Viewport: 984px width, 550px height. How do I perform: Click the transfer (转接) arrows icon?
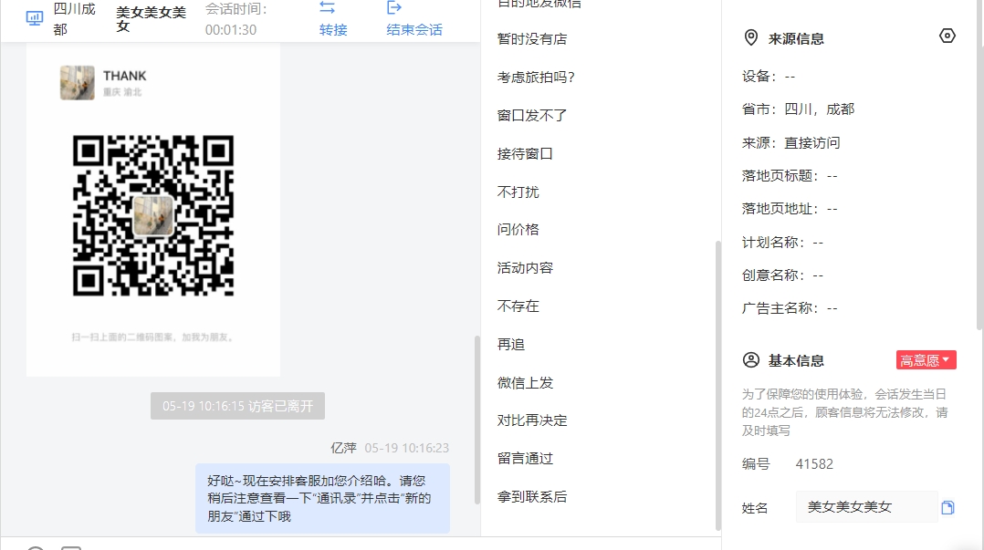[x=327, y=7]
